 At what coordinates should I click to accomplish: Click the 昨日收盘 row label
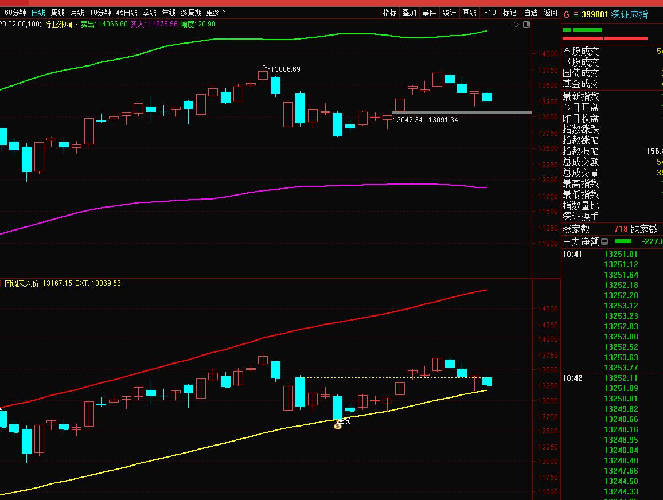tap(580, 118)
